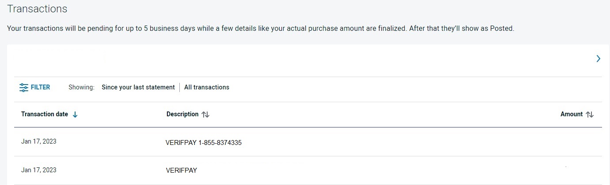Show transactions since your last statement

pyautogui.click(x=138, y=87)
